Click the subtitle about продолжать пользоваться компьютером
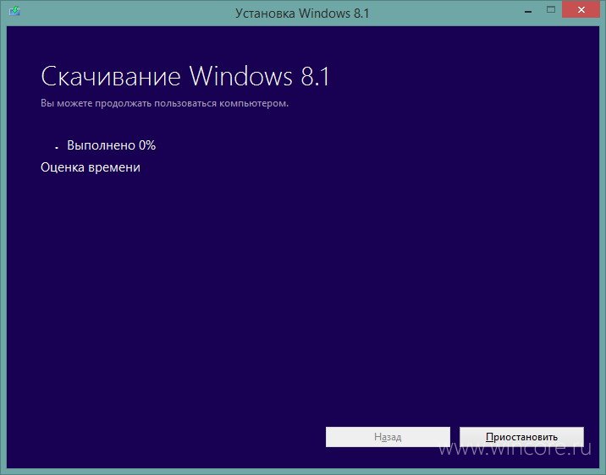The image size is (606, 475). coord(165,103)
